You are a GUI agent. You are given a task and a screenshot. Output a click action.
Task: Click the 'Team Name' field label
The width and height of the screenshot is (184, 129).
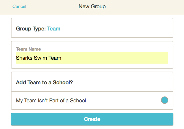click(28, 49)
